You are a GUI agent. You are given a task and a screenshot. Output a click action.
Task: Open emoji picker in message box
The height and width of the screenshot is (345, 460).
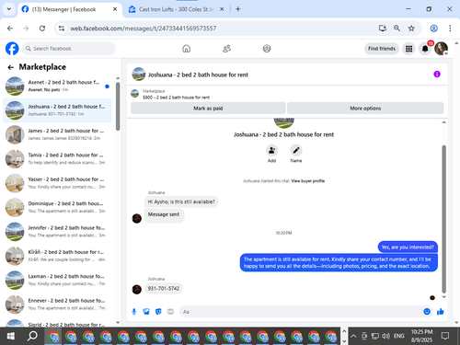(x=427, y=312)
